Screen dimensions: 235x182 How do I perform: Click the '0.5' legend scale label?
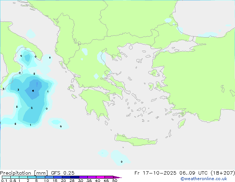(x=13, y=181)
